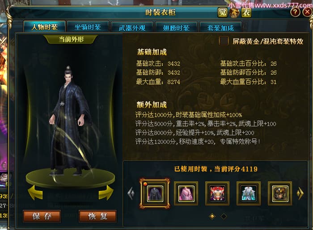Show next costumes with right arrow

[300, 193]
